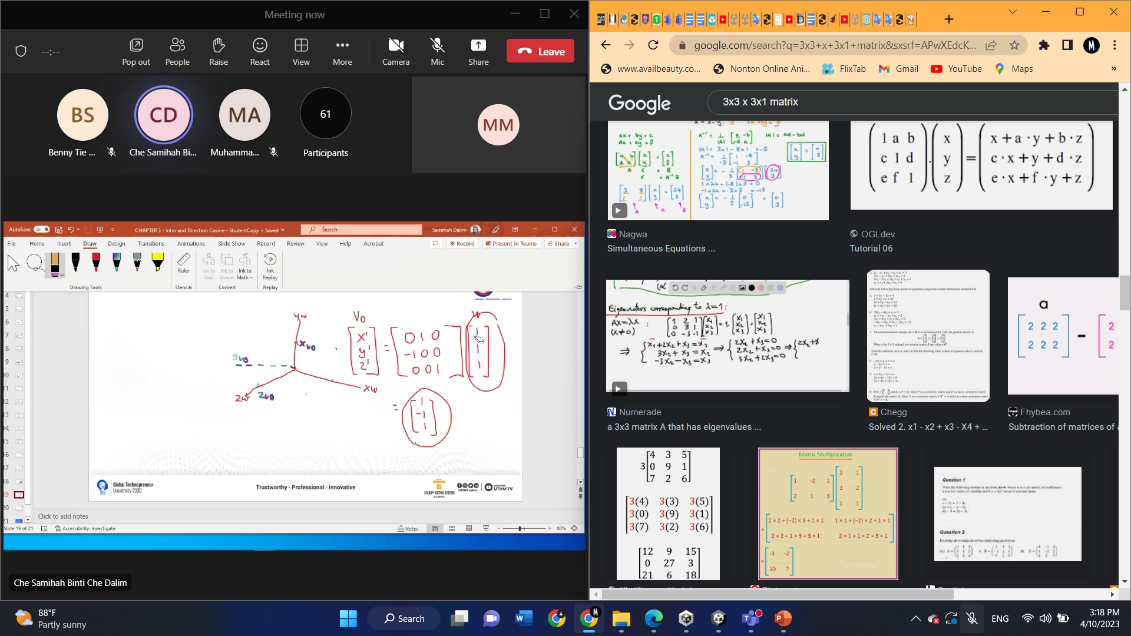This screenshot has width=1131, height=636.
Task: Expand the hidden bookmarks chevron
Action: click(1113, 69)
